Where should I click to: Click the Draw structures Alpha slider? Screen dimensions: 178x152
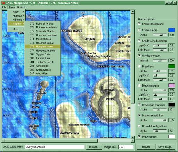coord(160,90)
